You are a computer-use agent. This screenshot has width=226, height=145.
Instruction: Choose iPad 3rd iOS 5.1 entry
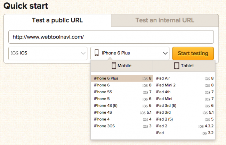tap(184, 112)
